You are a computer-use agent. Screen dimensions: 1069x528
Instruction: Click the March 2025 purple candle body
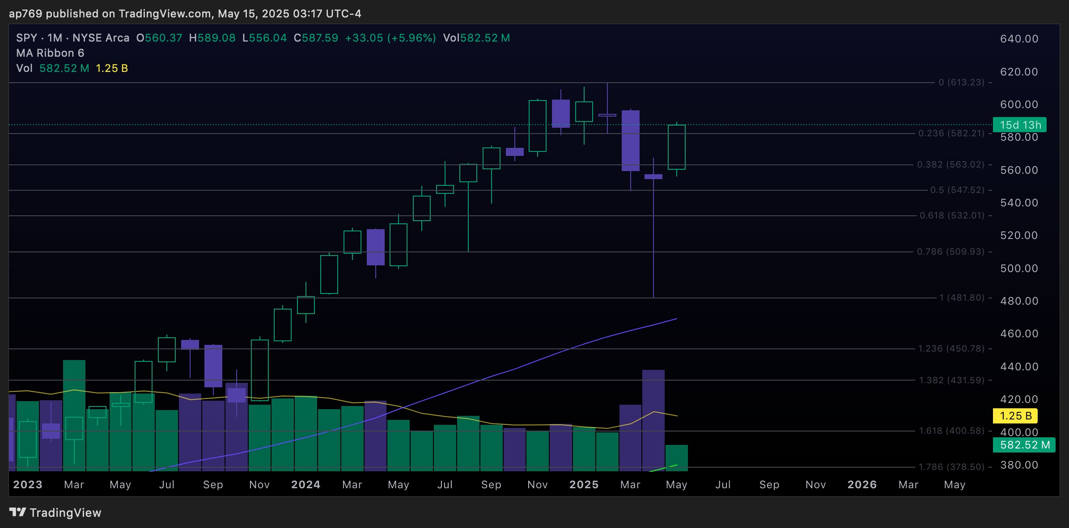point(631,141)
